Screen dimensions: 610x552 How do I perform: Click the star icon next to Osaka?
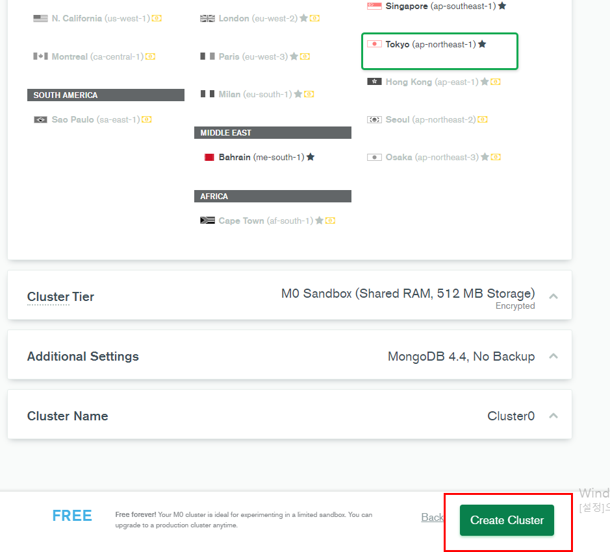(485, 157)
